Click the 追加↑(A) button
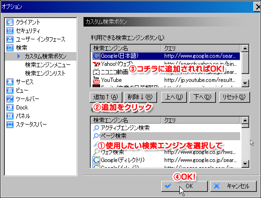 [106, 97]
